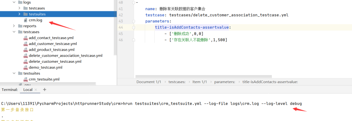Open add_product_testcase.yml file

coord(51,50)
